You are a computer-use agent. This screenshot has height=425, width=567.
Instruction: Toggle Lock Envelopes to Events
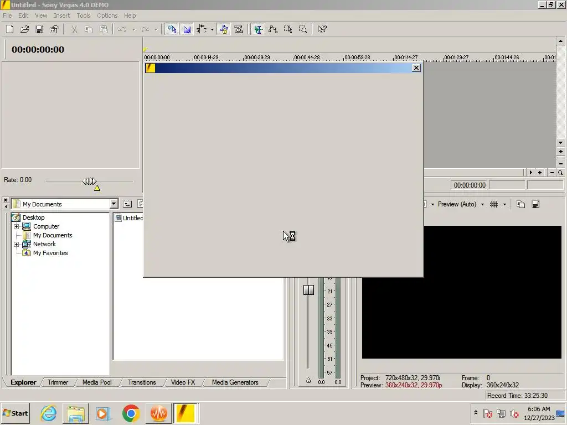point(224,29)
